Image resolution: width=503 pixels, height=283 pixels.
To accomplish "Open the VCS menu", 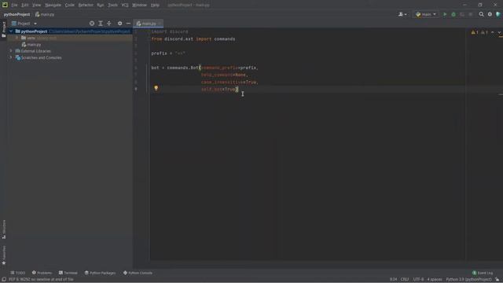I will [x=125, y=6].
